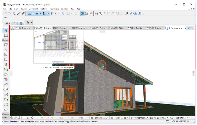
Task: Switch to the S.01 Building tab
Action: pos(136,28)
